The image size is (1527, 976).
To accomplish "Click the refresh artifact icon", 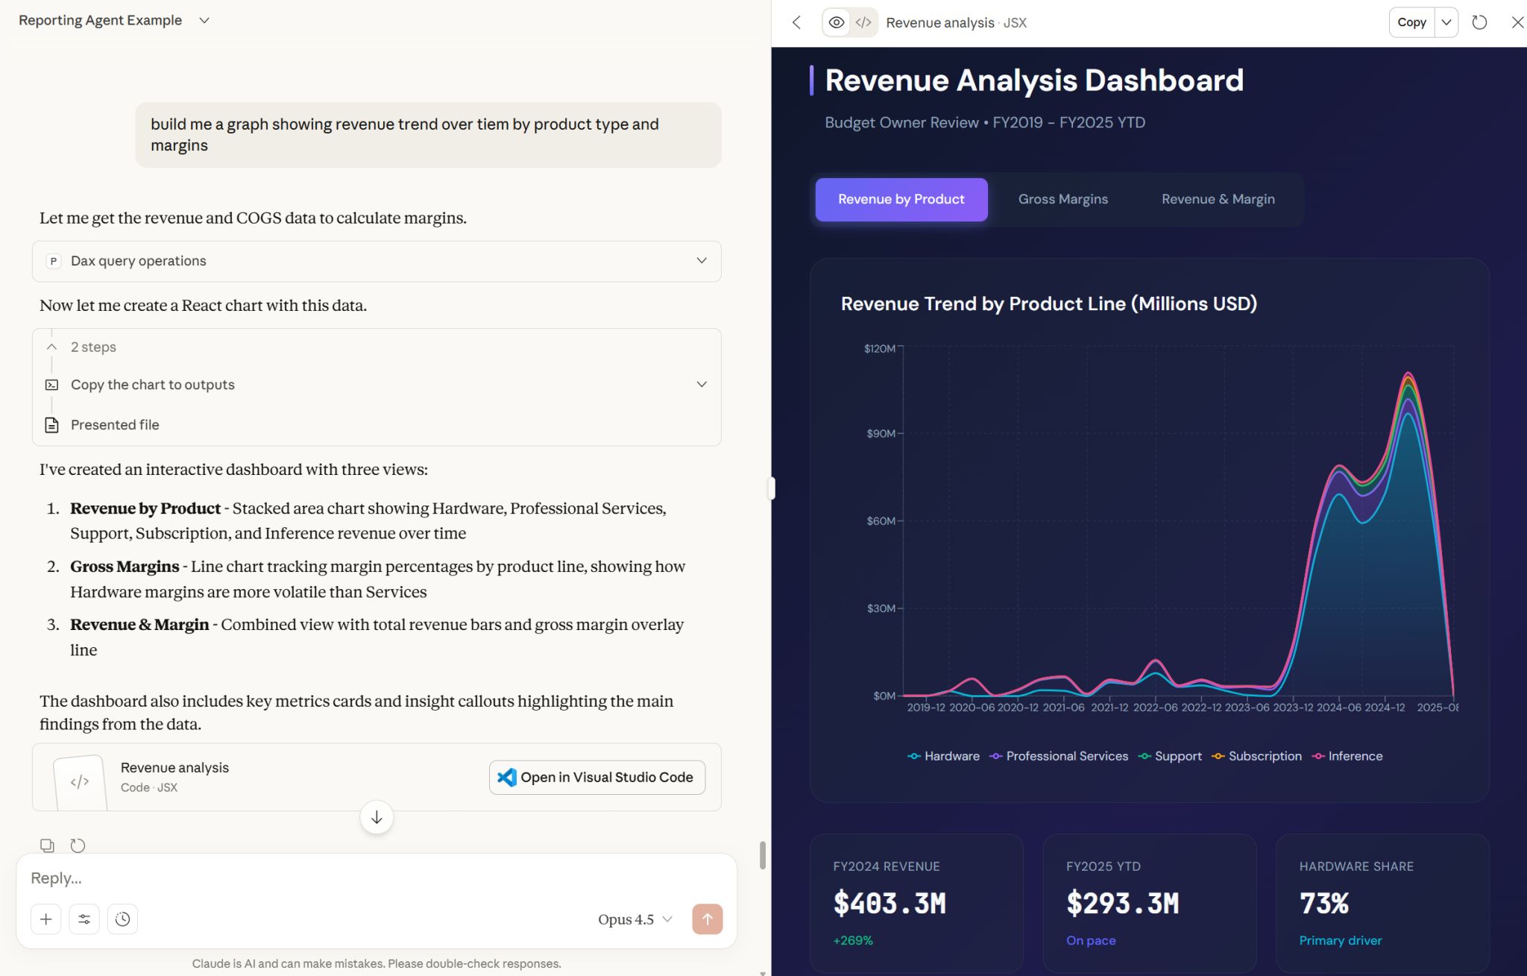I will point(1479,22).
